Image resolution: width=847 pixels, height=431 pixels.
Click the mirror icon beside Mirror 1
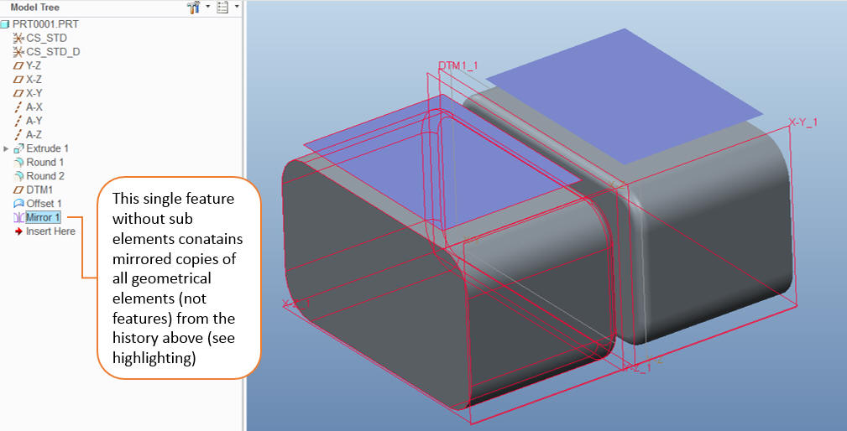click(18, 217)
